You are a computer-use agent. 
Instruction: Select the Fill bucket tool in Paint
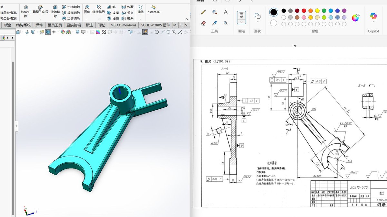pos(214,12)
